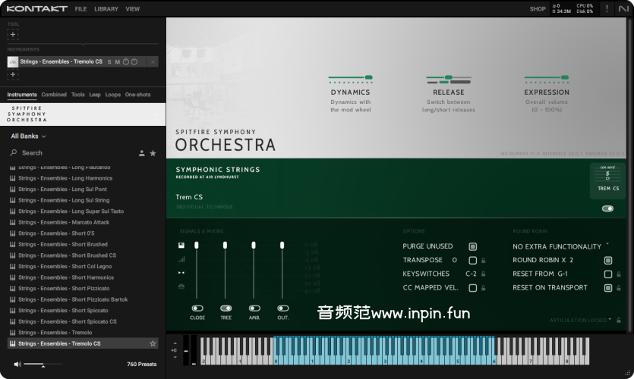Screen dimensions: 634x379
Task: Toggle the OUT. microphone switch
Action: click(283, 309)
